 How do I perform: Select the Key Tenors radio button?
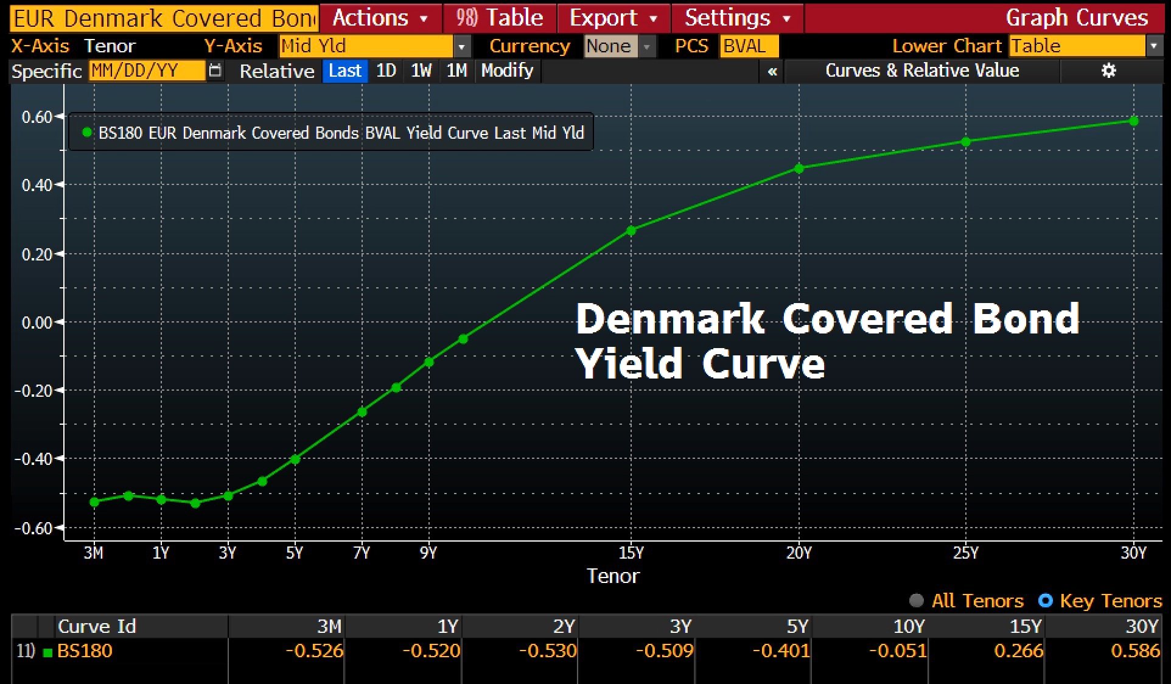[1046, 601]
